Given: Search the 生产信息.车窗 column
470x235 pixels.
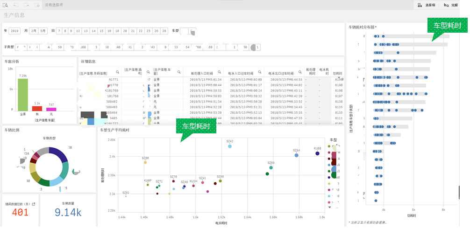Looking at the screenshot, I should click(x=179, y=72).
